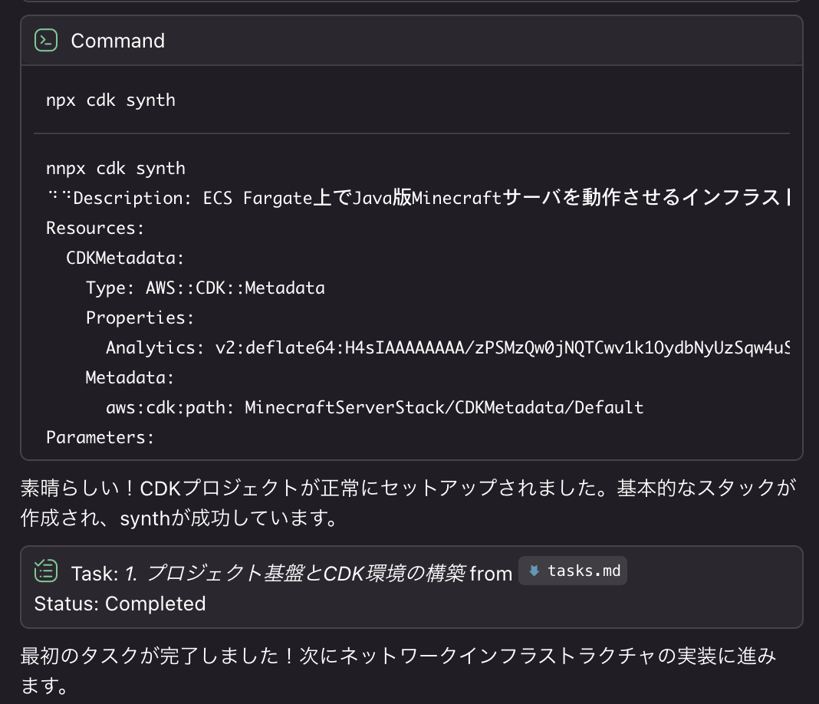Expand the truncated Description output line

[x=422, y=197]
